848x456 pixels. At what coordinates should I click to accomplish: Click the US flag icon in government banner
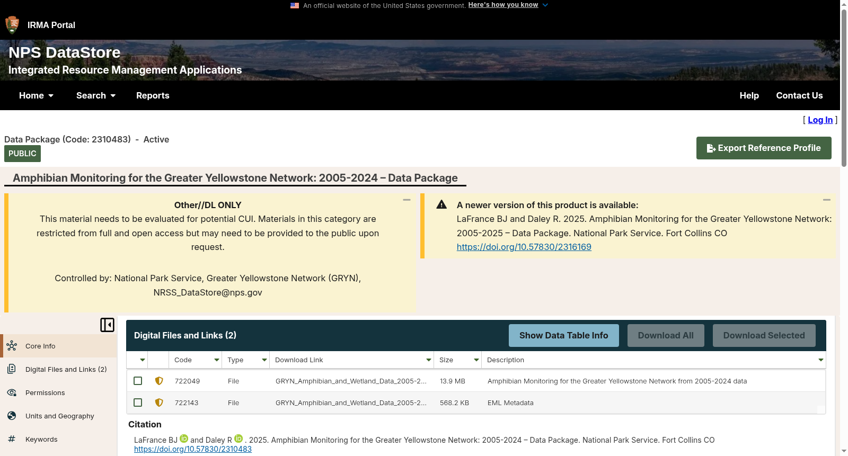(295, 5)
